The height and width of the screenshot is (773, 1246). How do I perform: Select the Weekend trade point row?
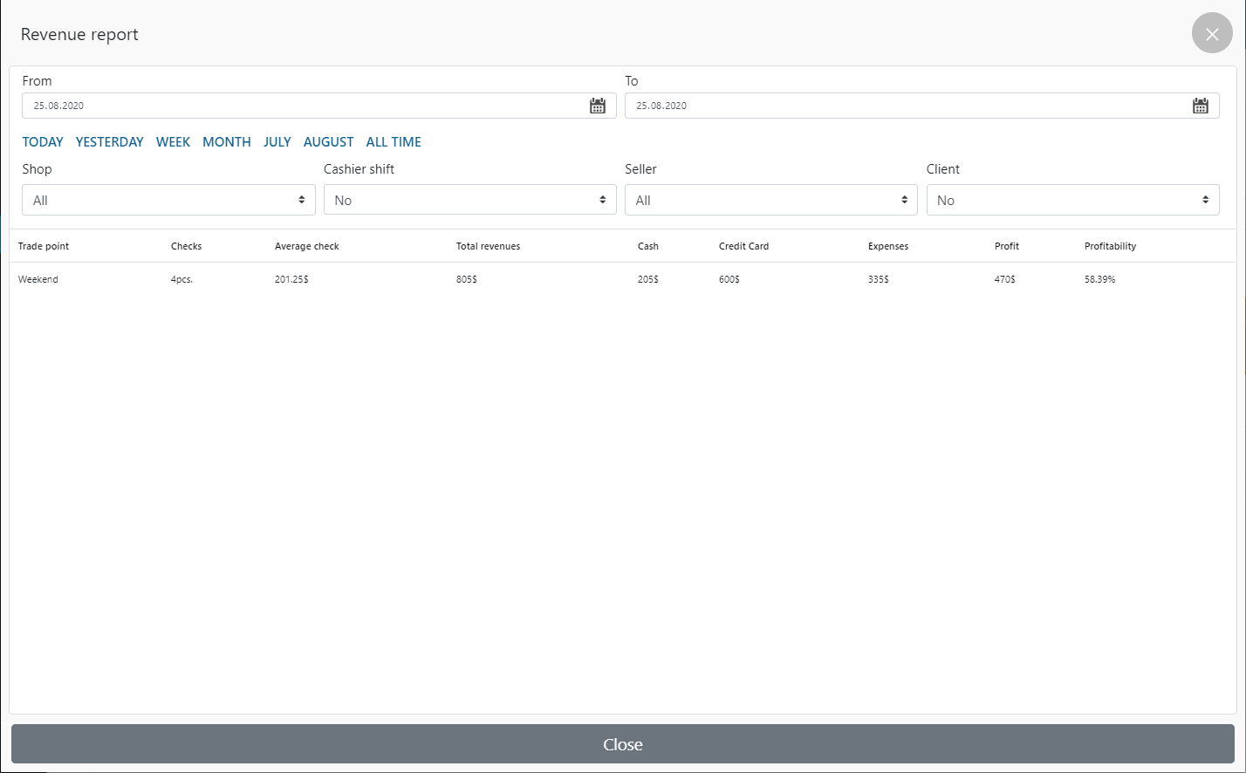(x=38, y=279)
